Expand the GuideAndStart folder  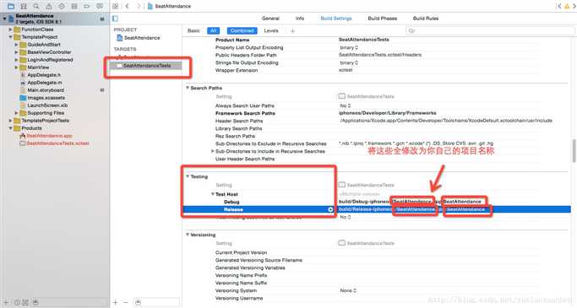pos(16,45)
